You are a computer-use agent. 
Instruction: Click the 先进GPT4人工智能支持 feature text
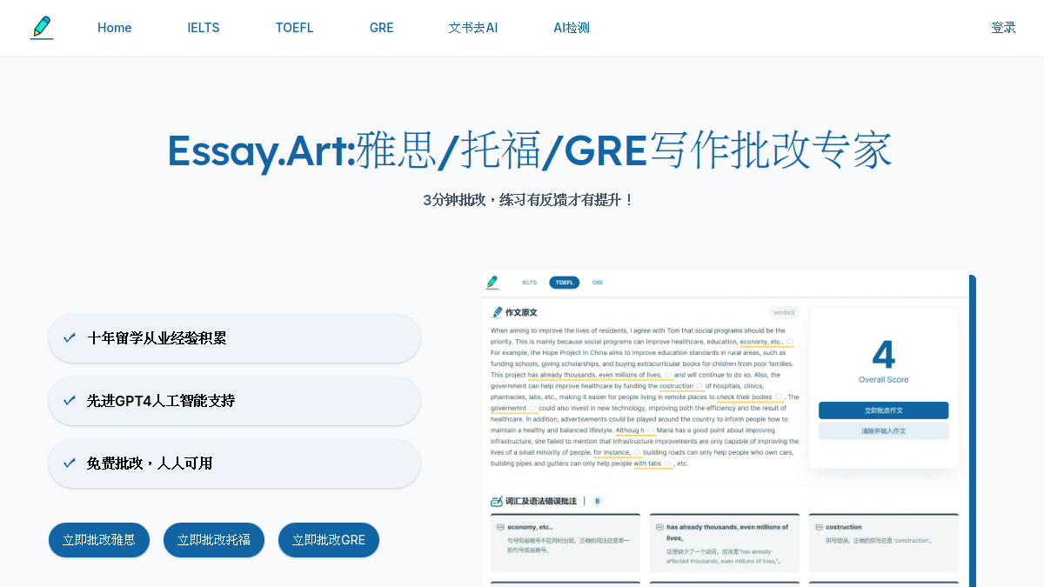(x=161, y=401)
